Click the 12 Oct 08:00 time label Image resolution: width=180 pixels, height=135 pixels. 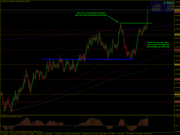click(x=130, y=134)
